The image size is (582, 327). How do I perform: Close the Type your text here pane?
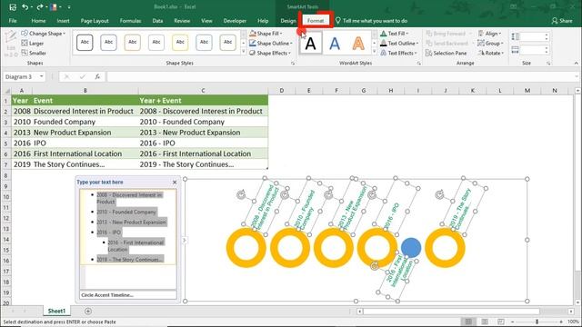[x=175, y=182]
